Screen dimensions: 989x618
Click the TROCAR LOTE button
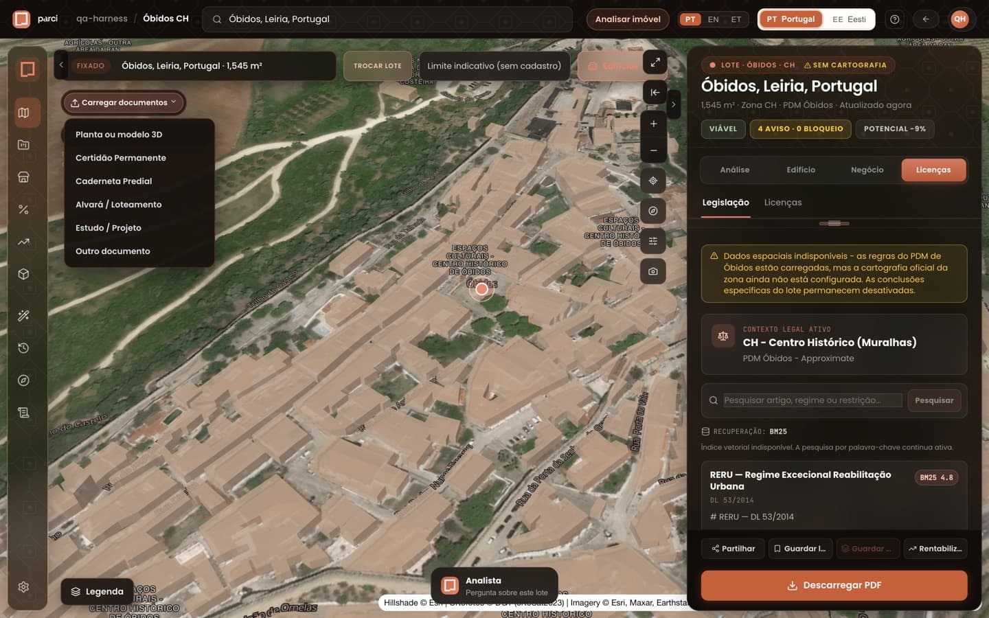click(378, 66)
